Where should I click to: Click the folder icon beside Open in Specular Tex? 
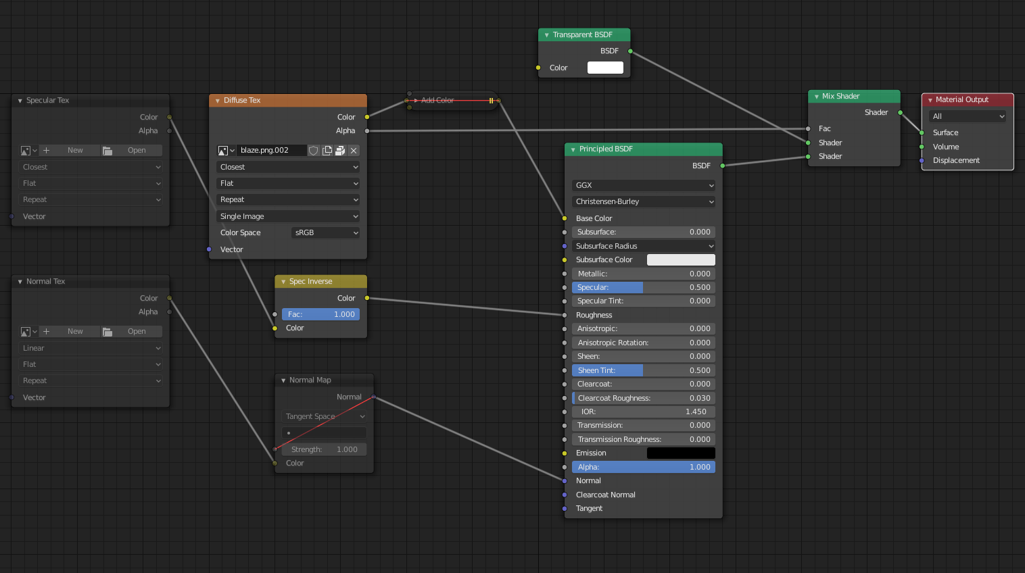(x=108, y=150)
